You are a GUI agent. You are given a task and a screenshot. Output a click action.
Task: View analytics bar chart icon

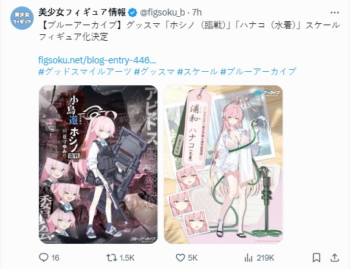[248, 258]
